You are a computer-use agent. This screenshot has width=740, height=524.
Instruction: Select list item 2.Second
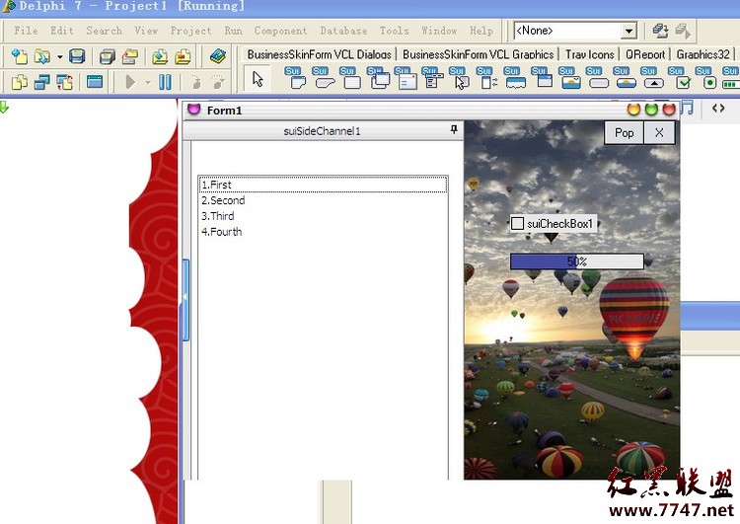click(x=324, y=200)
